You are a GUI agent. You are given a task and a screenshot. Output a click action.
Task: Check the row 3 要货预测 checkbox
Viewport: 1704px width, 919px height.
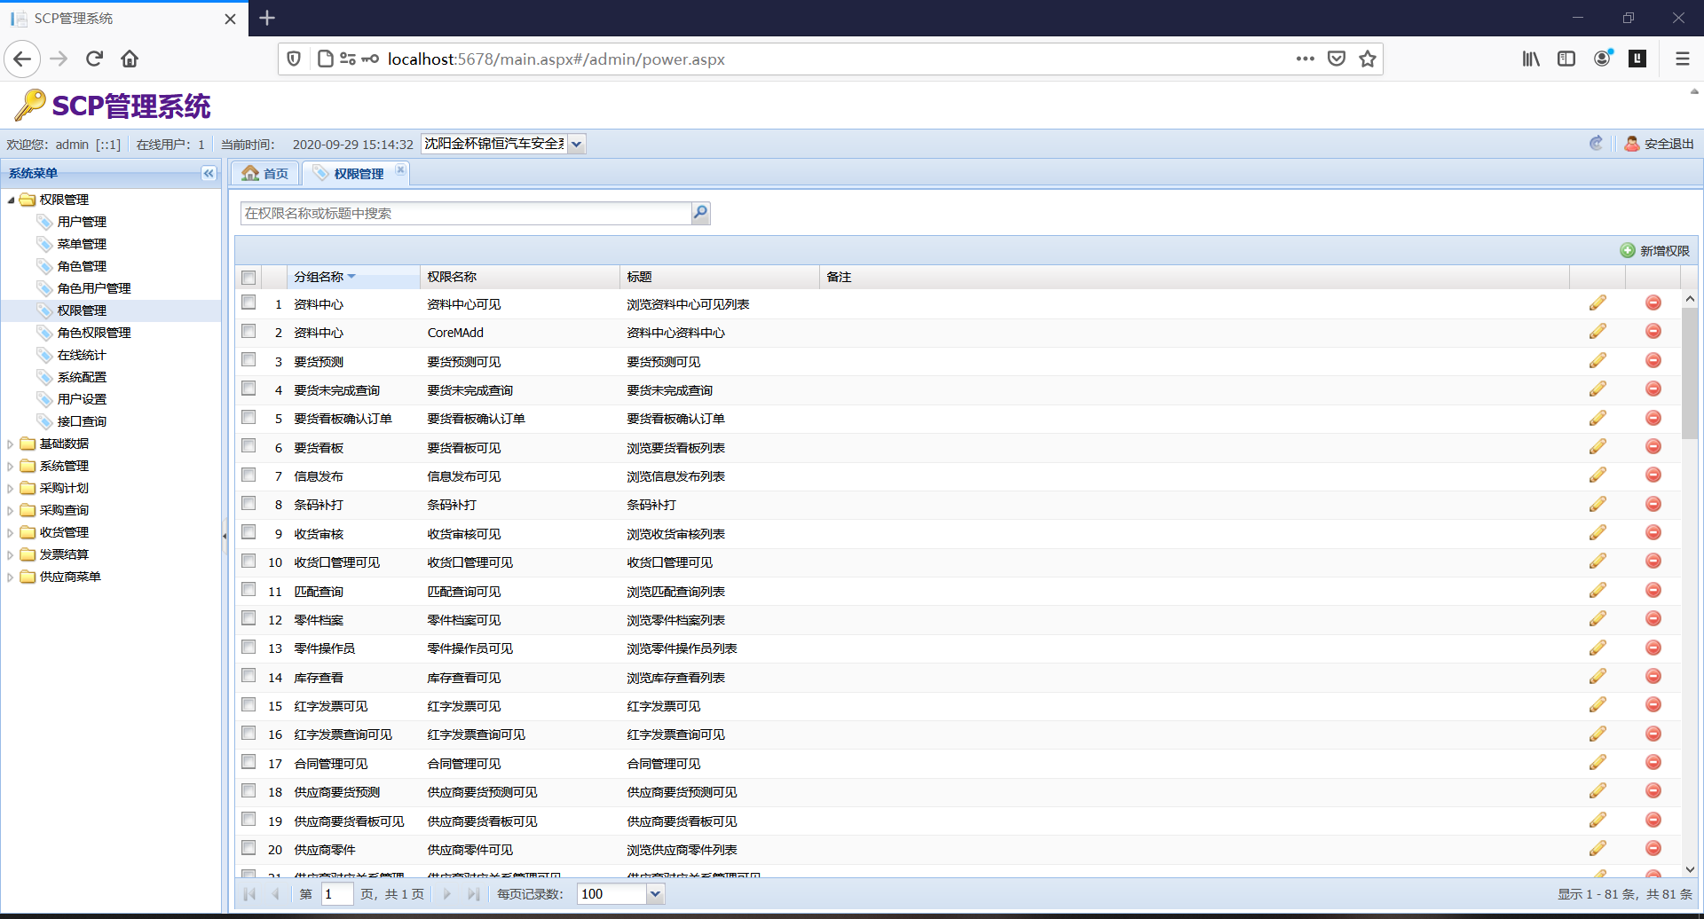pyautogui.click(x=248, y=360)
